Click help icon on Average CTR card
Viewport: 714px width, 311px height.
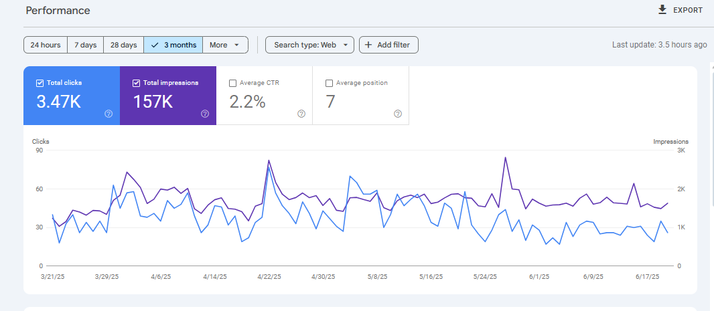[x=301, y=114]
